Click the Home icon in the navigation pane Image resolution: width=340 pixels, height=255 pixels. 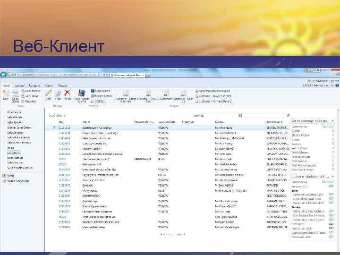(x=4, y=176)
